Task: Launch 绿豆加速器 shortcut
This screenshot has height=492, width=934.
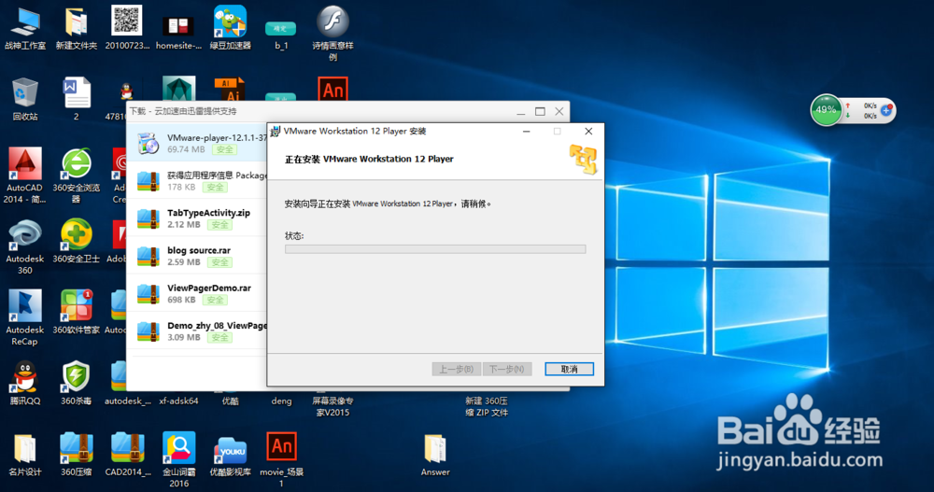Action: 230,29
